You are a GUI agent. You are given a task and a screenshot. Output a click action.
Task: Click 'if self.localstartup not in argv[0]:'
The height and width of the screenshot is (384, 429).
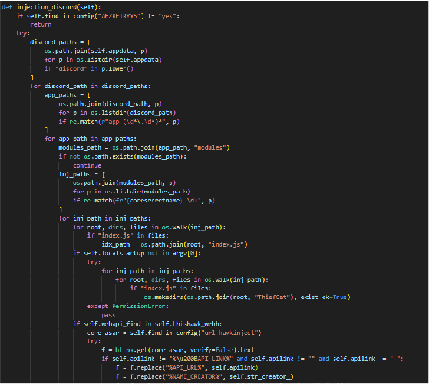point(137,254)
